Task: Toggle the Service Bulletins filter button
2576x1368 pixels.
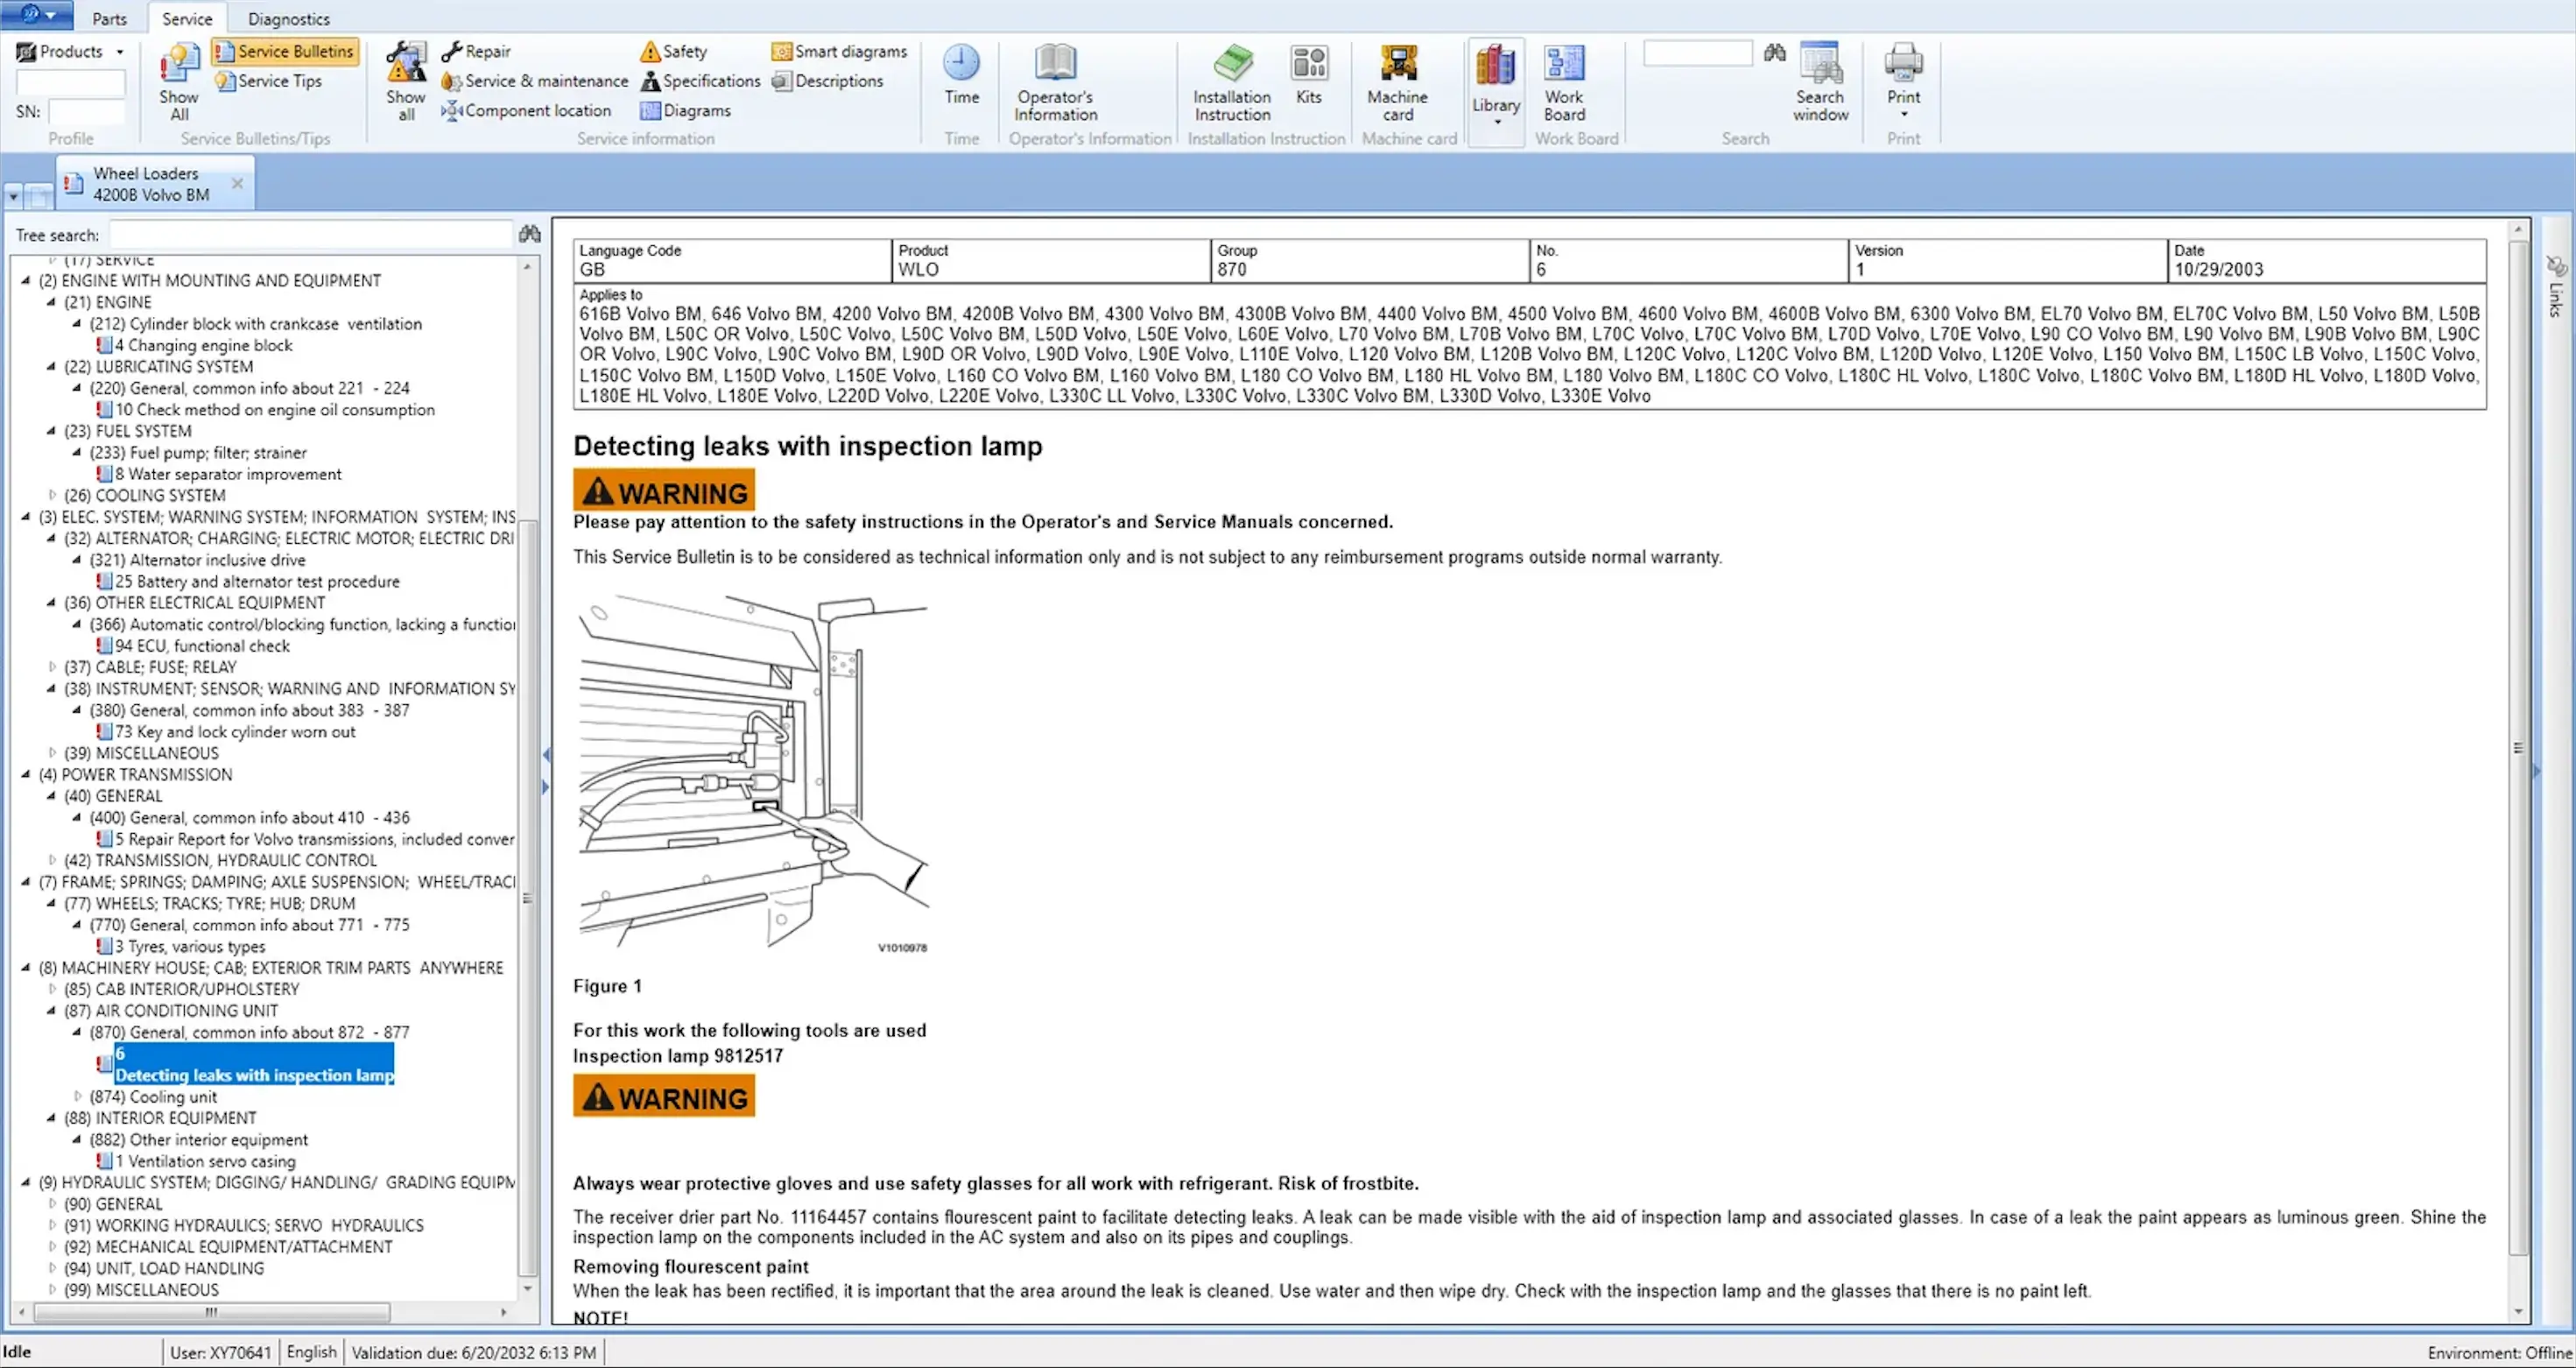Action: [285, 51]
